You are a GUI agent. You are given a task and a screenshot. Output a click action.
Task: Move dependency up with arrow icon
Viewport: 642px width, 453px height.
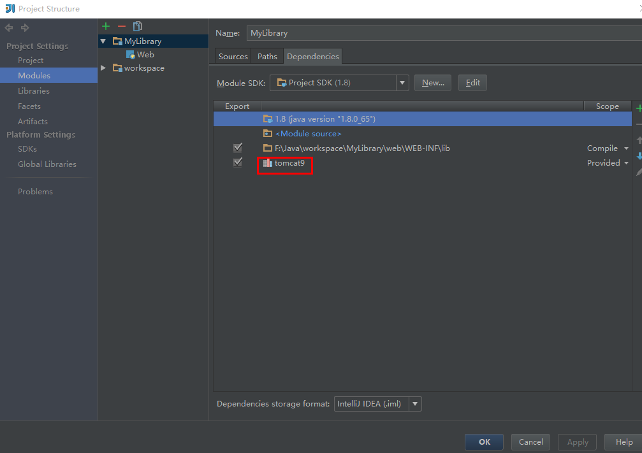639,140
